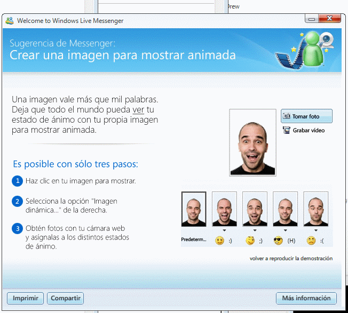This screenshot has height=313, width=348.
Task: Click the camera icon in Tomar foto
Action: click(x=286, y=116)
